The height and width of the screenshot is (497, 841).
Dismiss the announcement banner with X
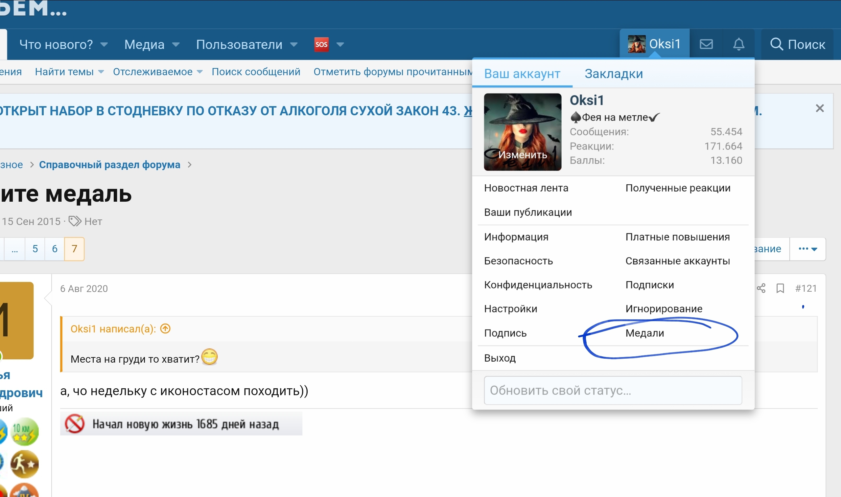[x=820, y=108]
